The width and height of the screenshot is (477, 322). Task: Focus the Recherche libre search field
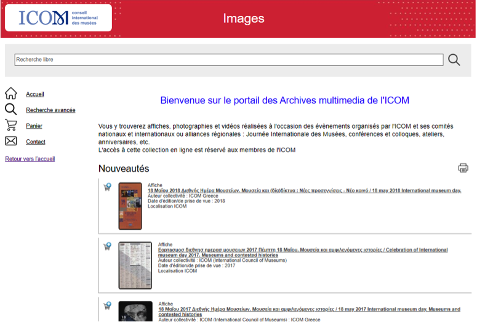pos(229,60)
